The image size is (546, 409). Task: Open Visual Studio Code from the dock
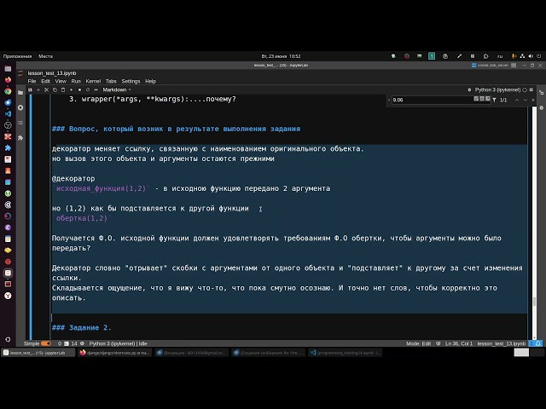pyautogui.click(x=8, y=113)
